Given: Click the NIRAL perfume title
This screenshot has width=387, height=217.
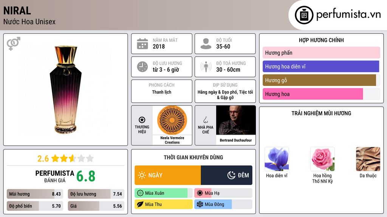Looking at the screenshot, I should point(17,11).
